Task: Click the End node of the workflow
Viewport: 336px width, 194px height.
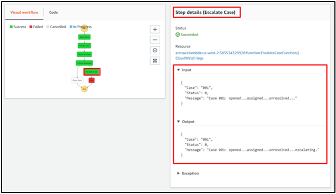Action: click(x=85, y=89)
